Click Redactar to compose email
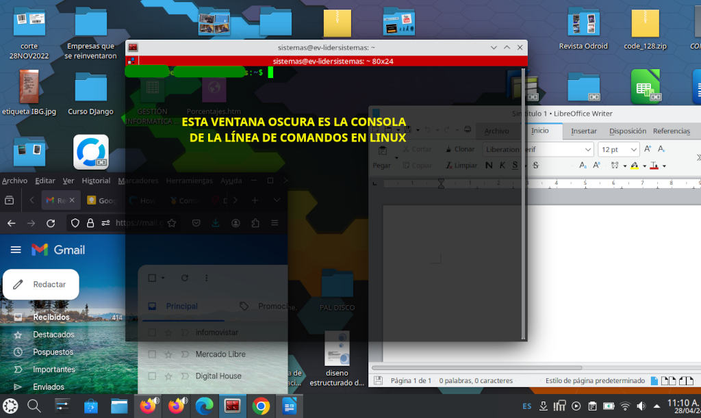Viewport: 701px width, 418px height. click(x=40, y=284)
